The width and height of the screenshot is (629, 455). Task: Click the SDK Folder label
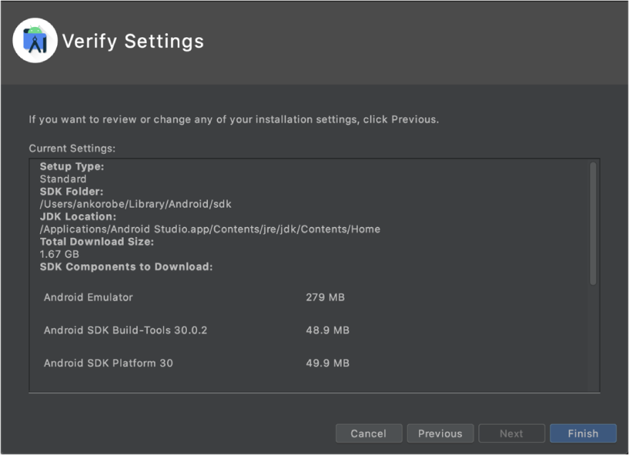[x=71, y=192]
